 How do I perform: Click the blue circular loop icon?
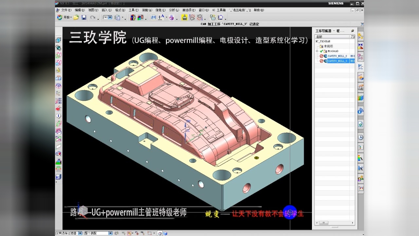pyautogui.click(x=221, y=17)
